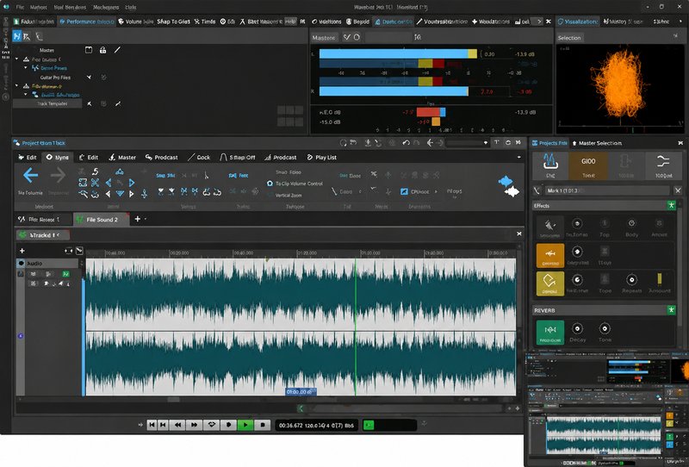Open the Play List ribbon tab

321,157
